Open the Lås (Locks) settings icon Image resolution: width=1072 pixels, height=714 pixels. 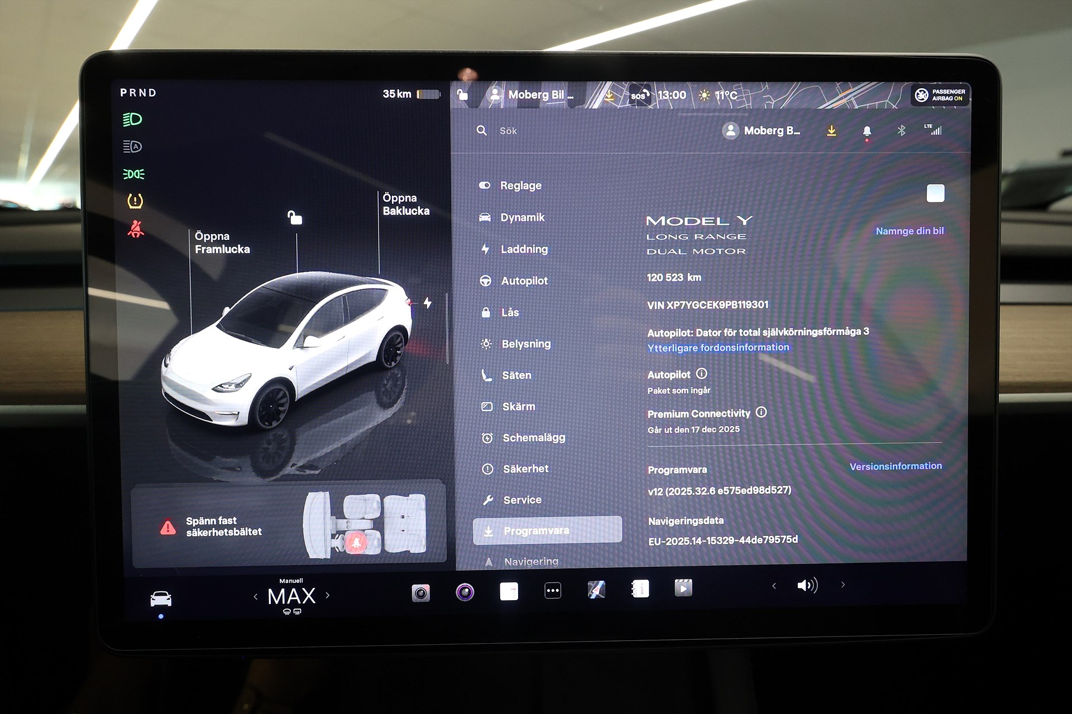[x=487, y=312]
